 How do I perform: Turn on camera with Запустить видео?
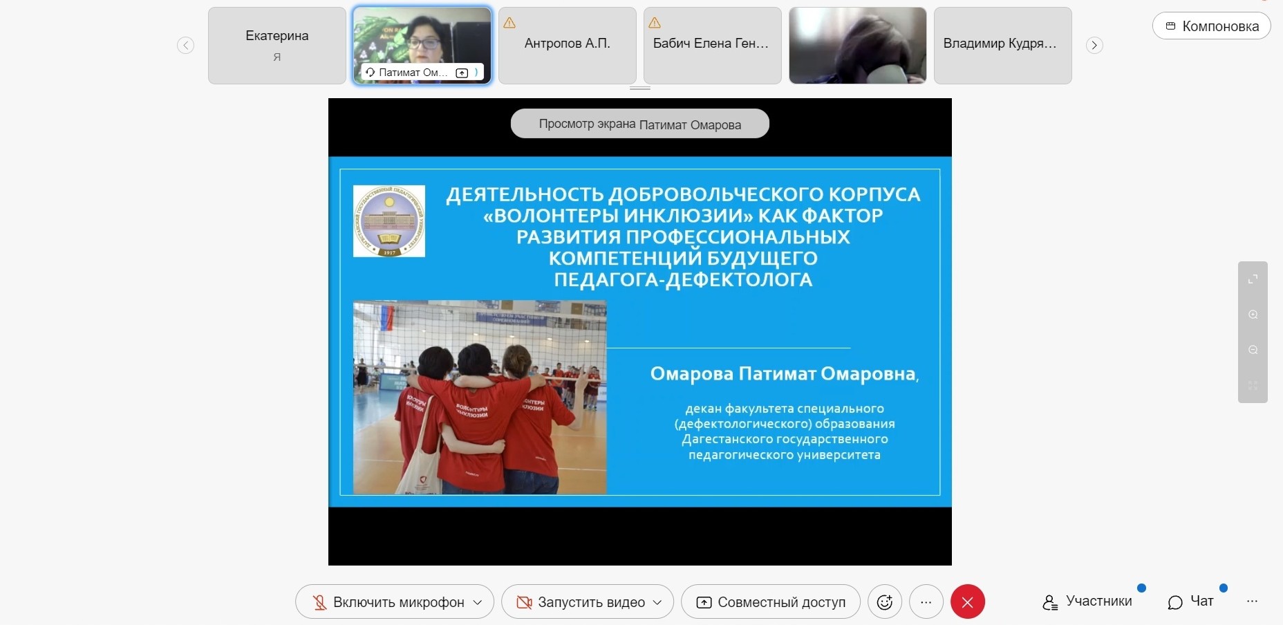(581, 602)
